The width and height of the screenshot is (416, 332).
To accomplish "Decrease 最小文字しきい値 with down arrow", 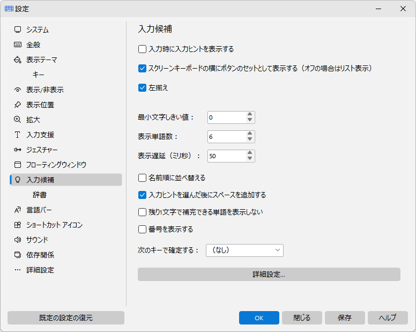I will 250,120.
